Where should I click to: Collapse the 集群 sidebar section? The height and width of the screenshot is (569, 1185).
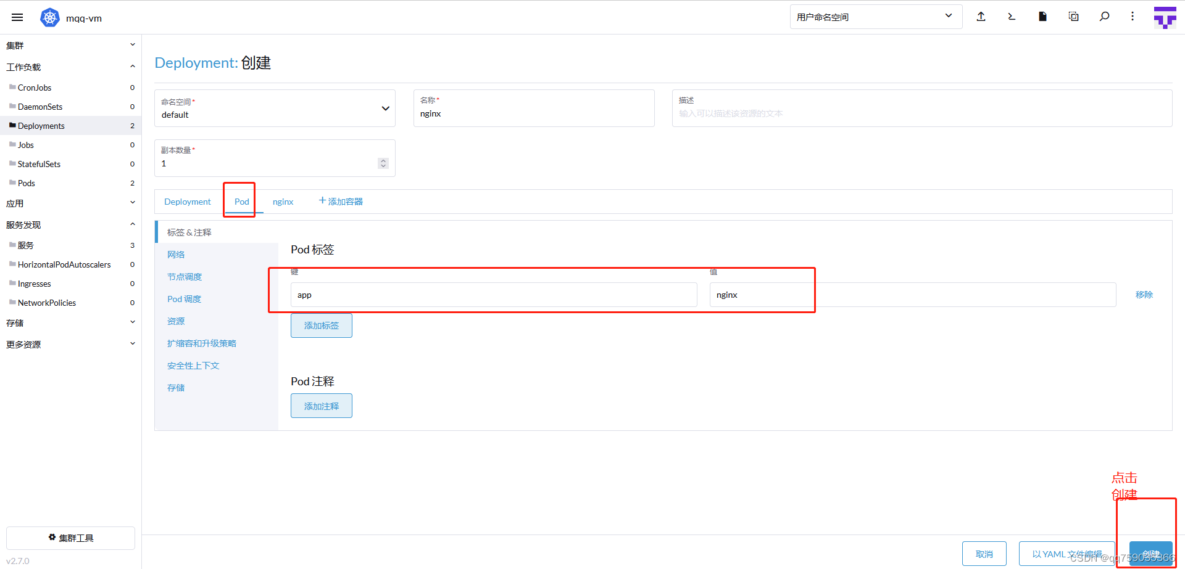coord(132,45)
